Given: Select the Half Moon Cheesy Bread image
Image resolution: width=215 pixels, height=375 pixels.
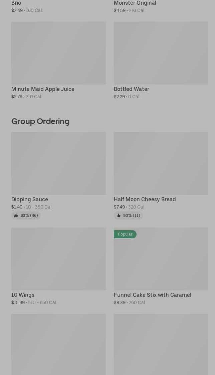Looking at the screenshot, I should 161,163.
